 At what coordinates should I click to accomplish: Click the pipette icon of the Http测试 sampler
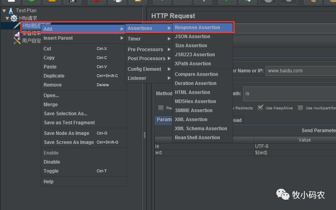click(17, 26)
